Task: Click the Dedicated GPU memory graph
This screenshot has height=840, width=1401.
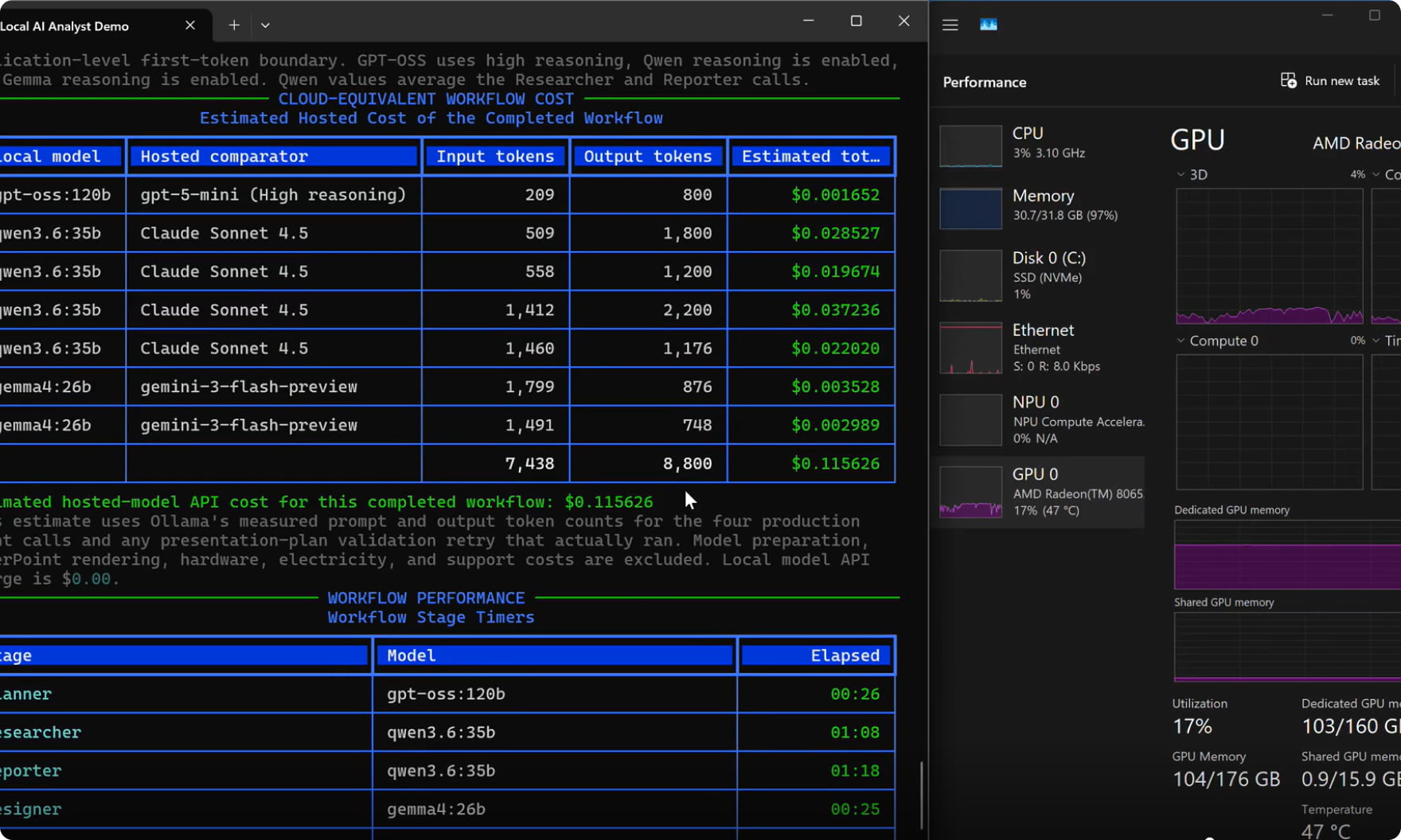Action: point(1287,555)
